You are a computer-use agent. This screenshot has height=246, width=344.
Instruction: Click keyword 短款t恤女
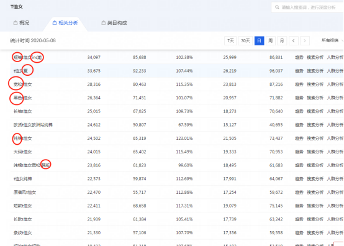click(x=22, y=206)
